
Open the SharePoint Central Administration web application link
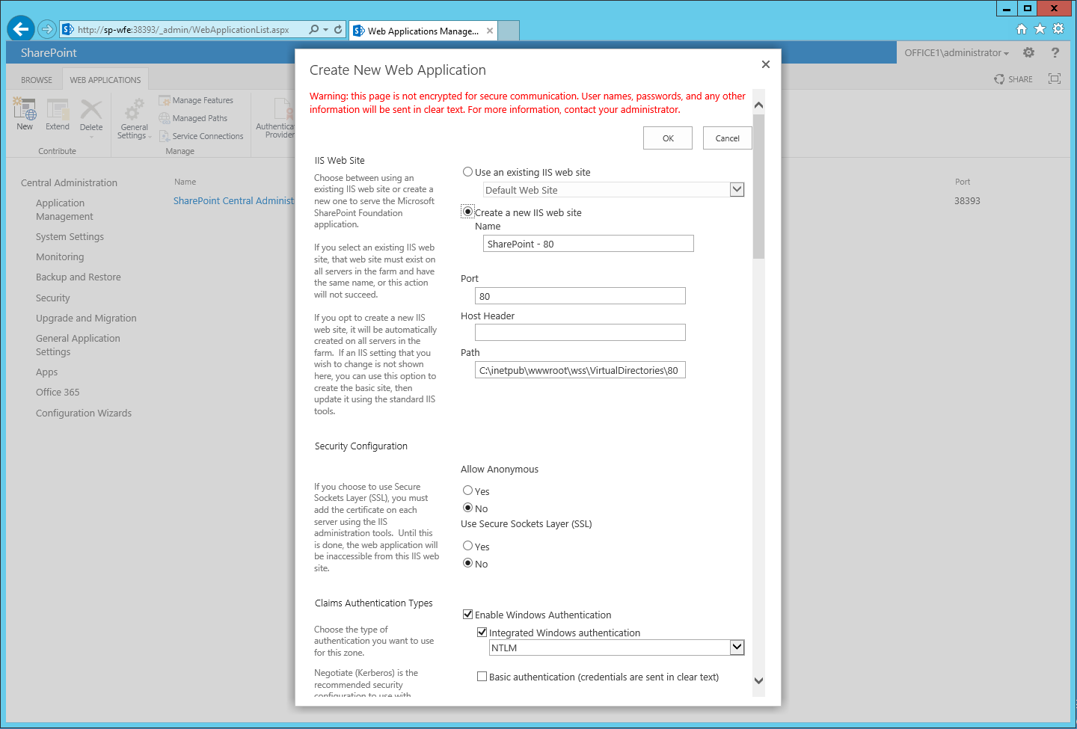pos(234,200)
